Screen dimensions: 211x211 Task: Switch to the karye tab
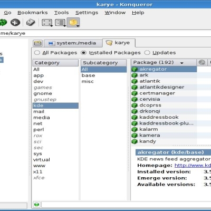(119, 43)
